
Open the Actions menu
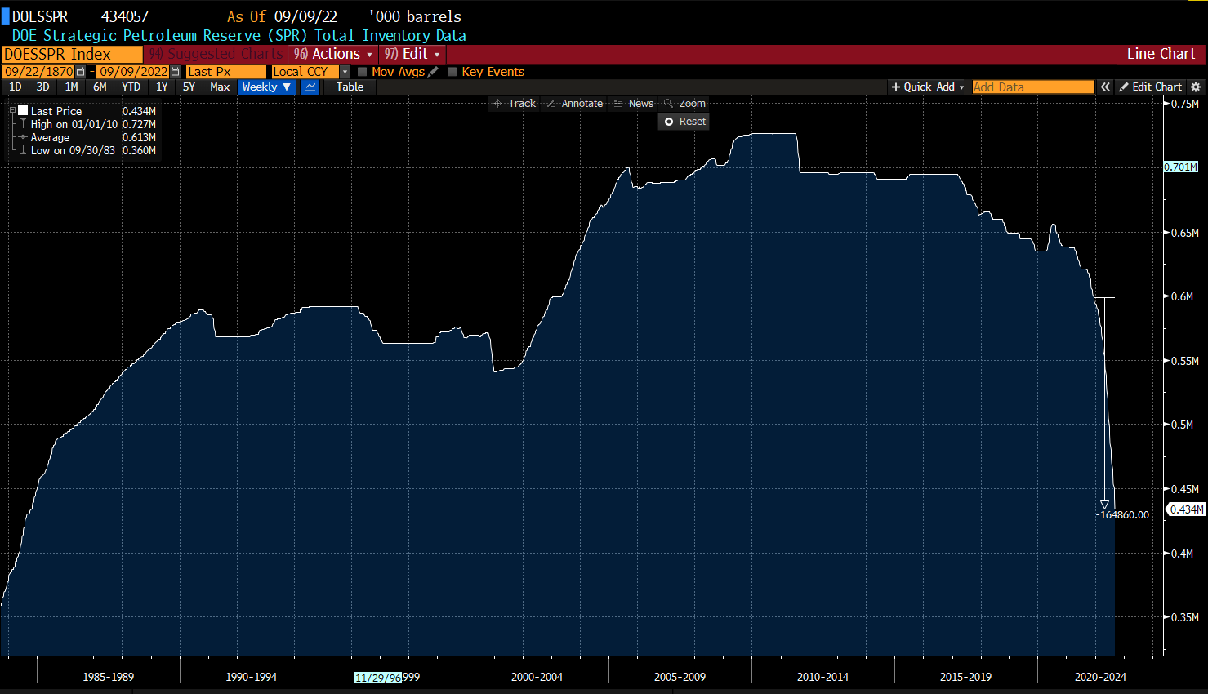(x=333, y=54)
